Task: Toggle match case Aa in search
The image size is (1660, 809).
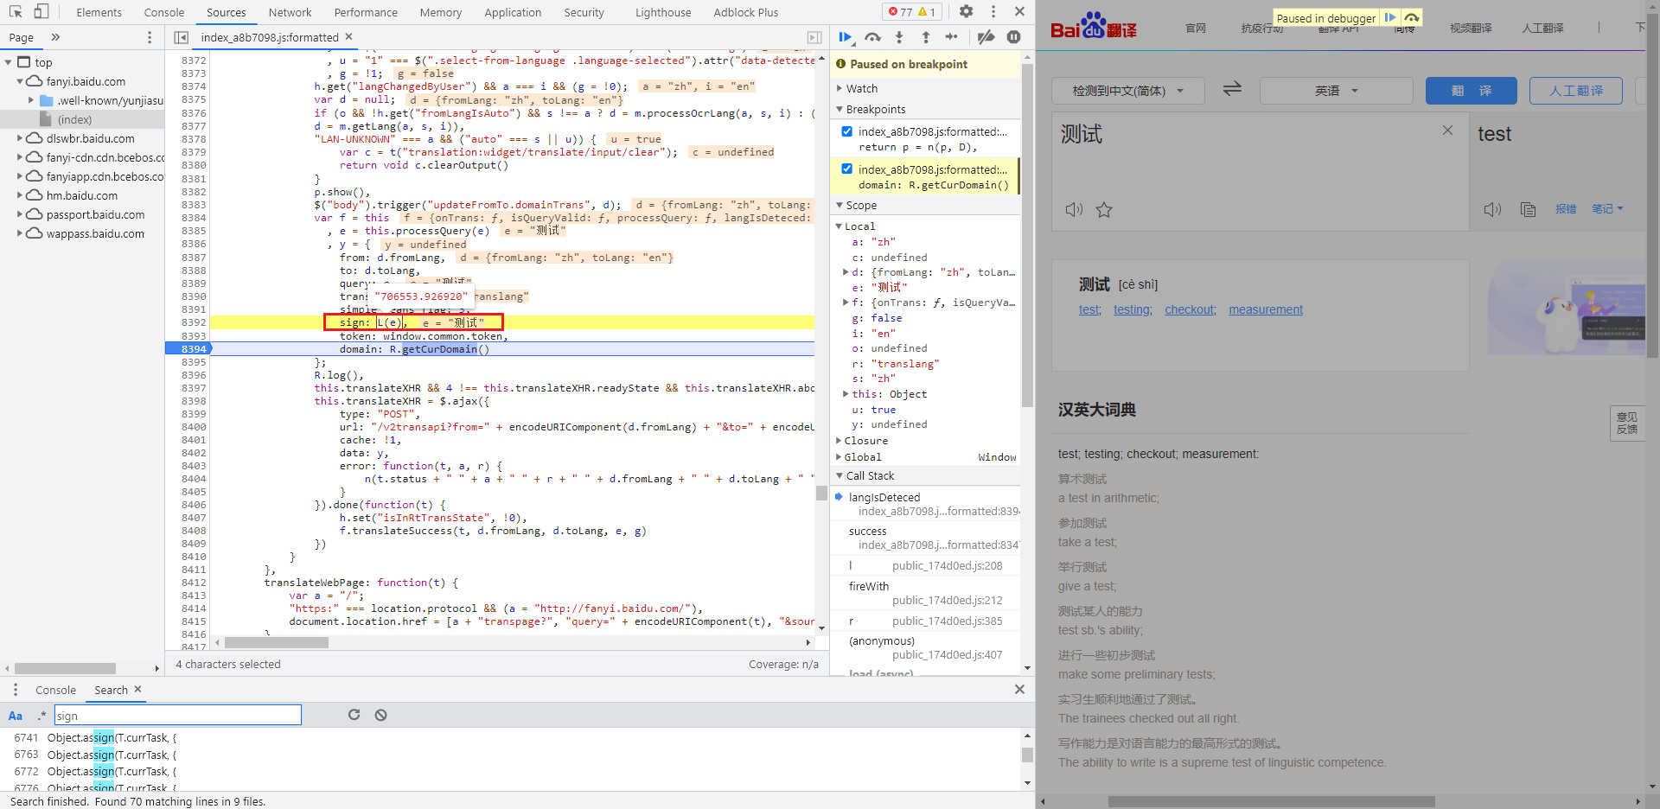Action: [x=16, y=716]
